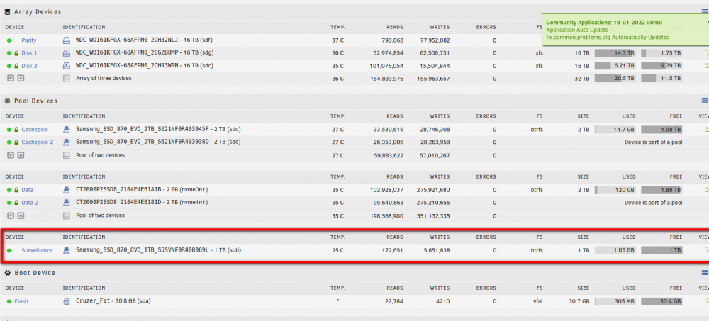Click the down-arrow button in the array summary row
Screen dimensions: 709x321
pyautogui.click(x=11, y=78)
